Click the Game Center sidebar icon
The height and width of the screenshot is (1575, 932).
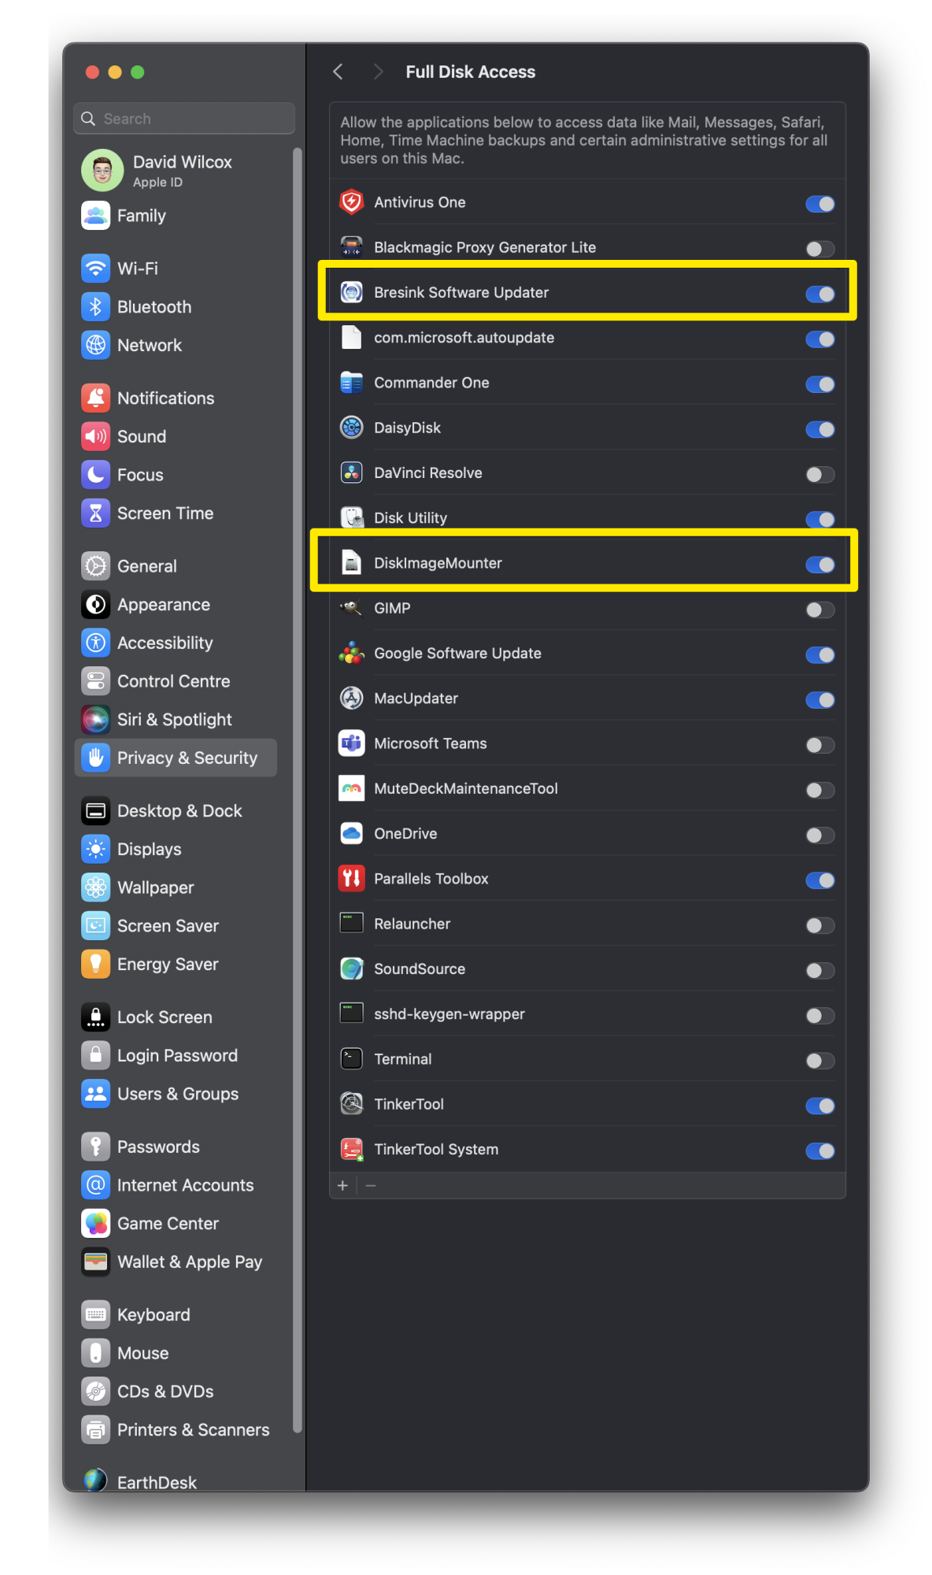point(95,1223)
